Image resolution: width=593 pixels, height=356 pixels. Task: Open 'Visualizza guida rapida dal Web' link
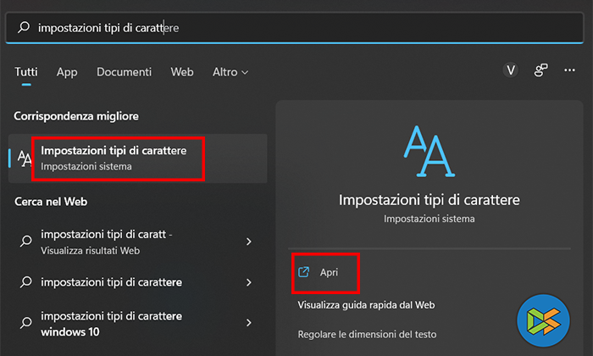coord(367,304)
